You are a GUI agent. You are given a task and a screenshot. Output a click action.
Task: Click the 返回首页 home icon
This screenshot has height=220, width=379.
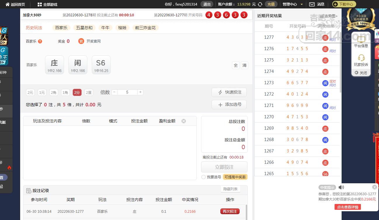pos(8,4)
